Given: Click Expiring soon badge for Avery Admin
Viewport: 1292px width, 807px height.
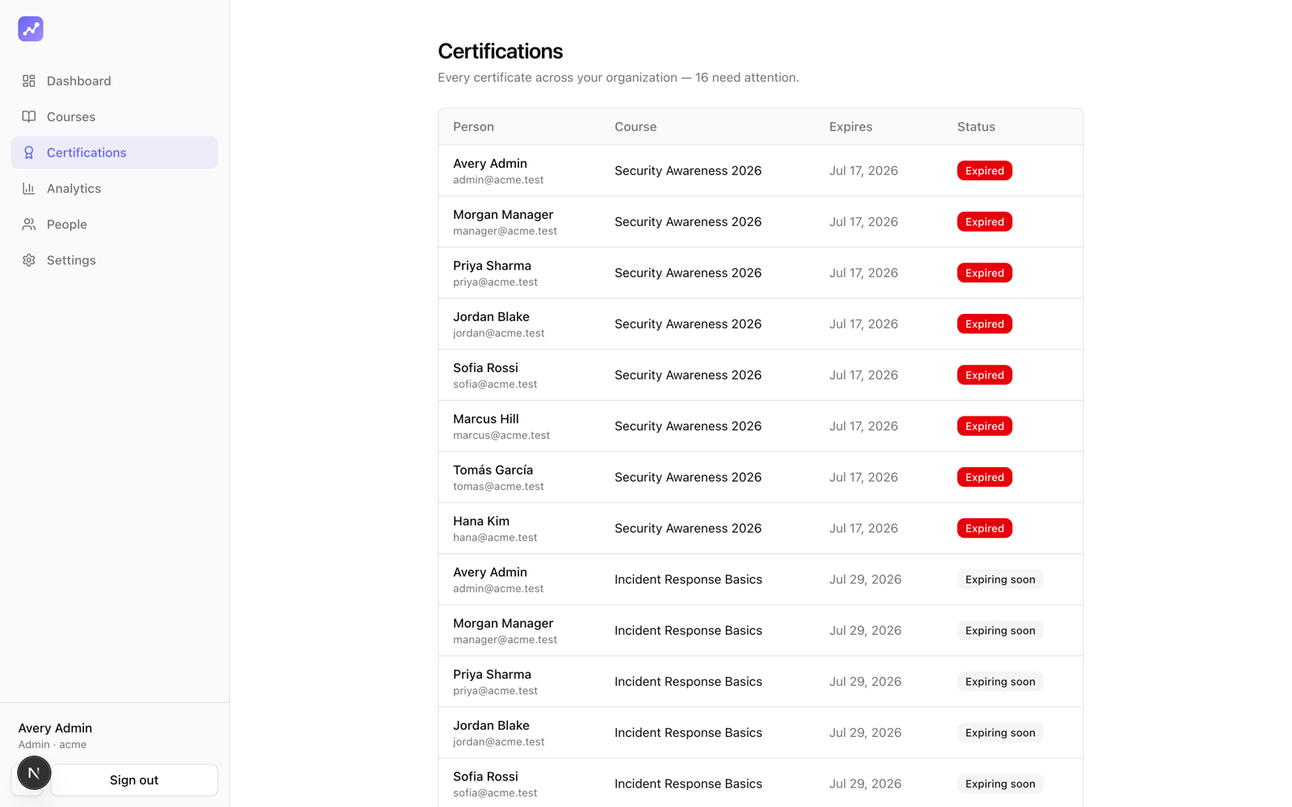Looking at the screenshot, I should coord(1000,579).
